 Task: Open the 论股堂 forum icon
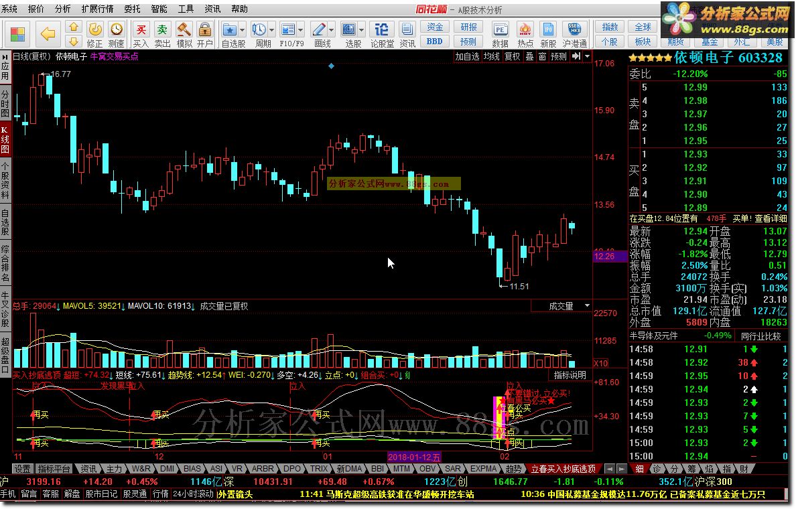(382, 35)
